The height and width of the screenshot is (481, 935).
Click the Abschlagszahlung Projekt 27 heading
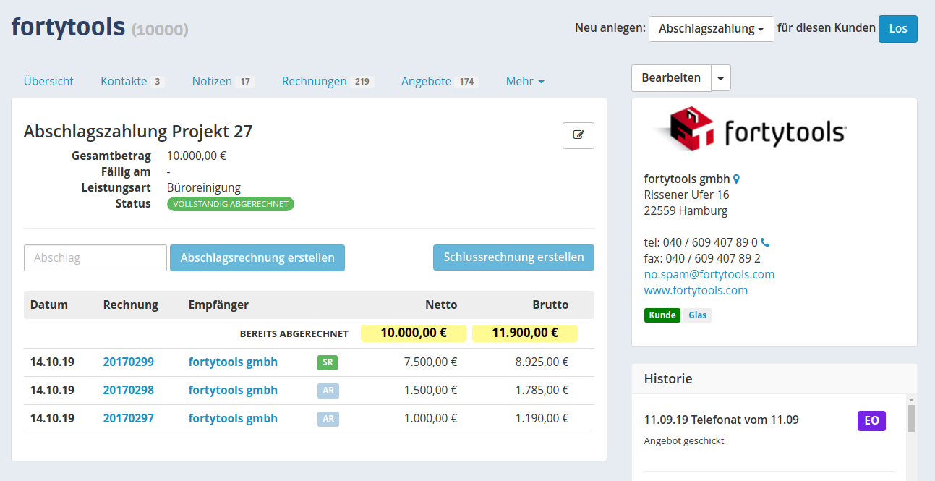click(x=138, y=132)
